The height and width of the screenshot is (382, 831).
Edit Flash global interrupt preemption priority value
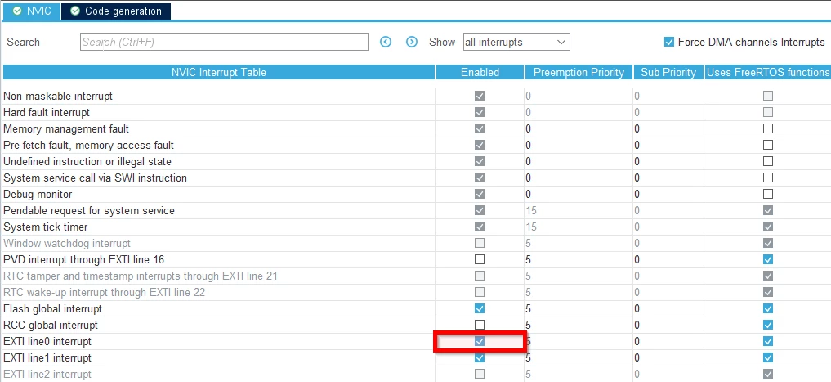[x=579, y=308]
